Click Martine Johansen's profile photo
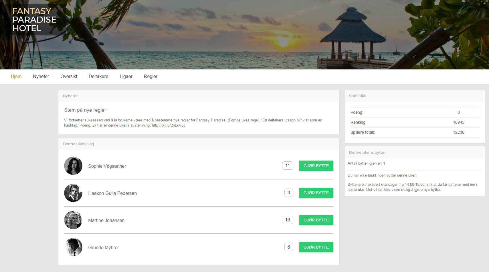This screenshot has height=272, width=489. pyautogui.click(x=73, y=220)
